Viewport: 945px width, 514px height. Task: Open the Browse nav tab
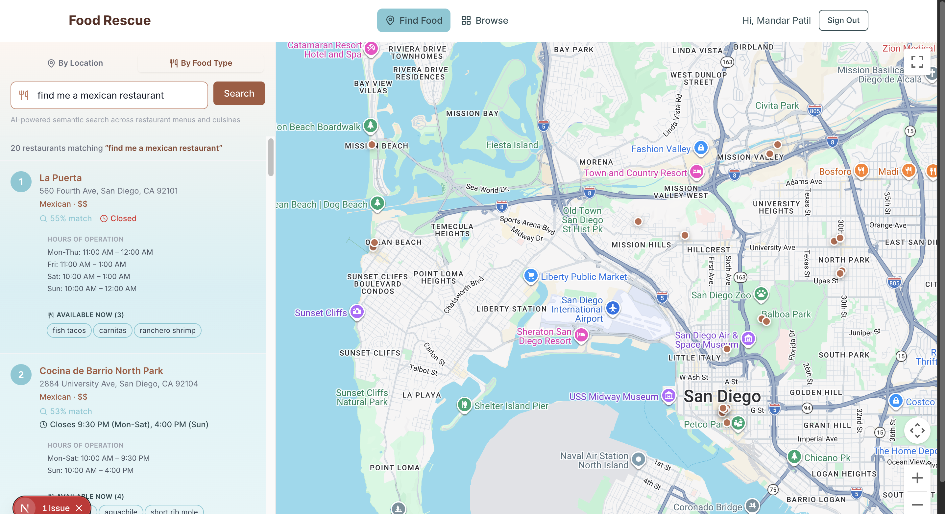point(485,20)
